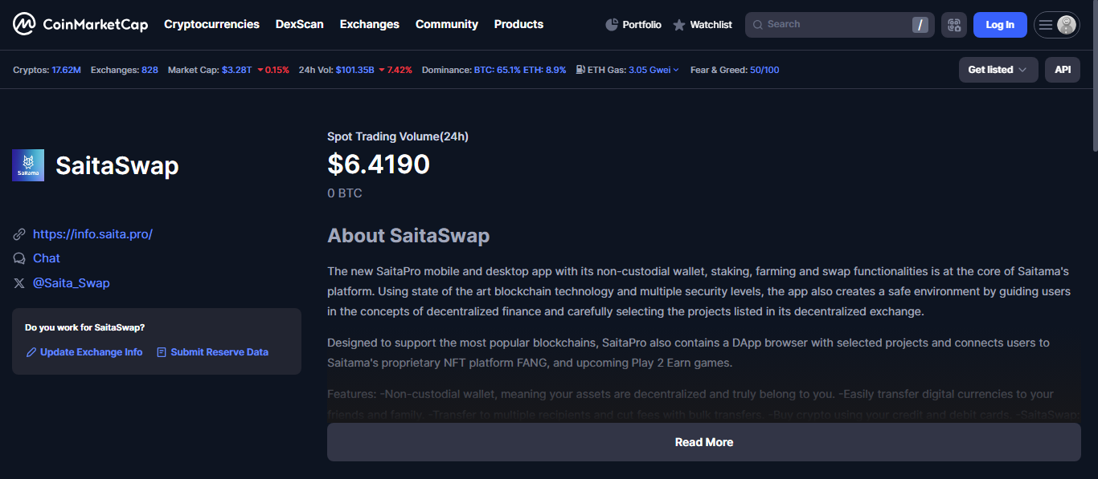Click the ETH Gas pump icon
The image size is (1098, 479).
pyautogui.click(x=580, y=70)
